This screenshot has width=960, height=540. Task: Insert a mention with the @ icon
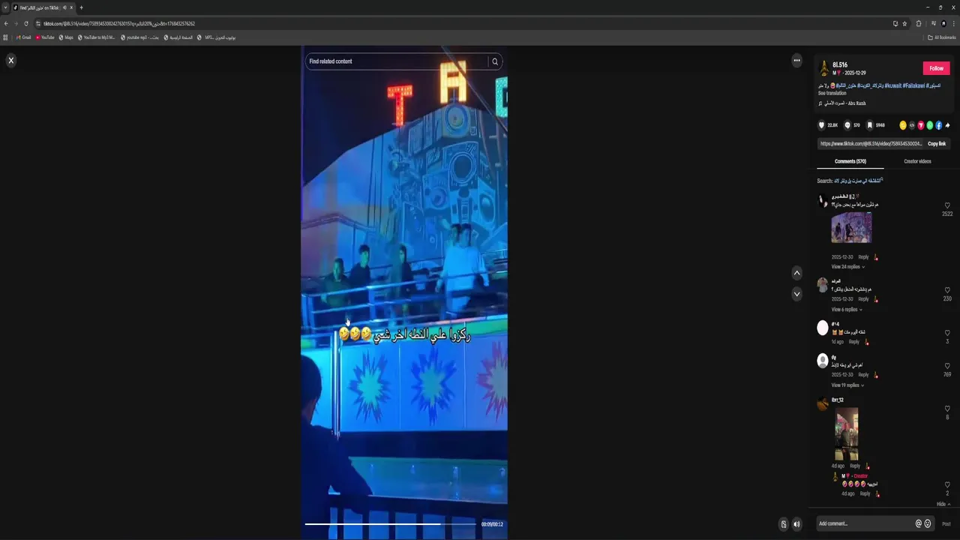(919, 523)
